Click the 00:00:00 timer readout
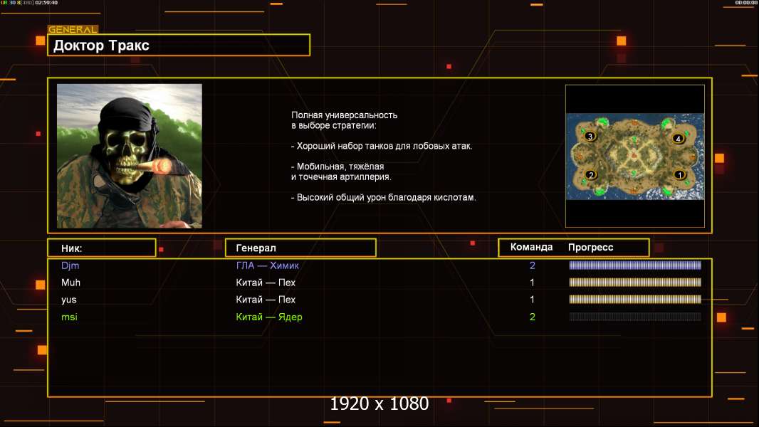Viewport: 759px width, 427px height. click(x=746, y=3)
